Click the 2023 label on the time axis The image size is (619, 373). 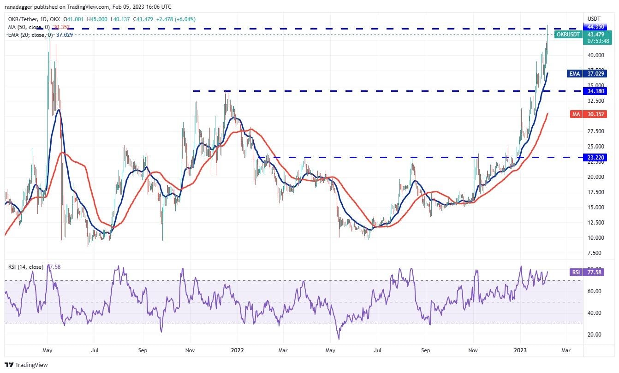coord(521,351)
